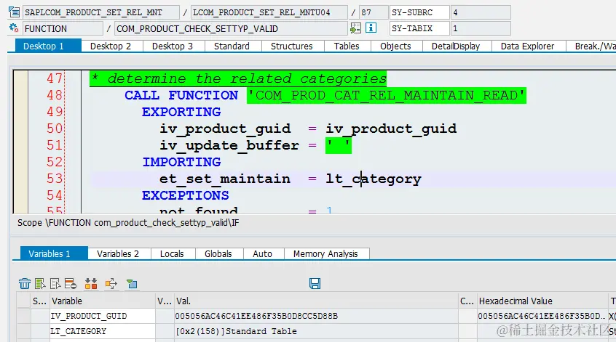
Task: Open the blue information icon
Action: click(371, 28)
